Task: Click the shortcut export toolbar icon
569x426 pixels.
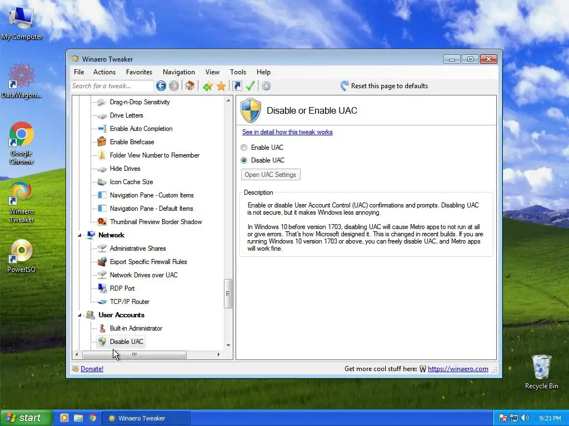Action: point(237,86)
